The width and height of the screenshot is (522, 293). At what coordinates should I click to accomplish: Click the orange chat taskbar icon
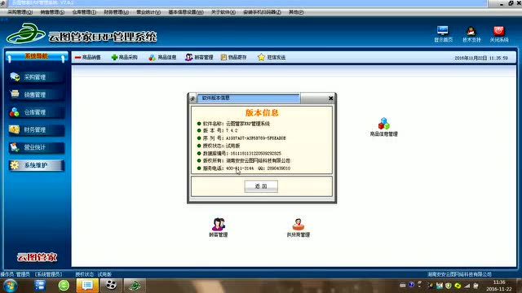point(87,286)
